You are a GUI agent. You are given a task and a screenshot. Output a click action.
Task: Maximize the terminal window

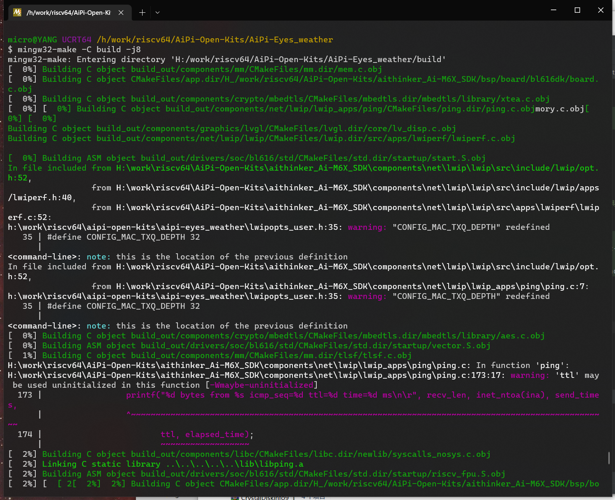tap(577, 10)
